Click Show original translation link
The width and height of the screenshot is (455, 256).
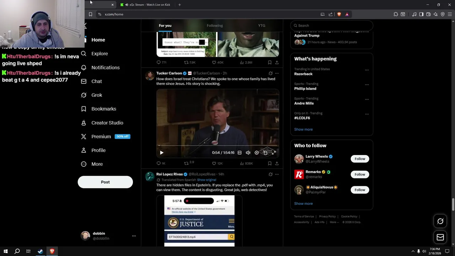[207, 180]
